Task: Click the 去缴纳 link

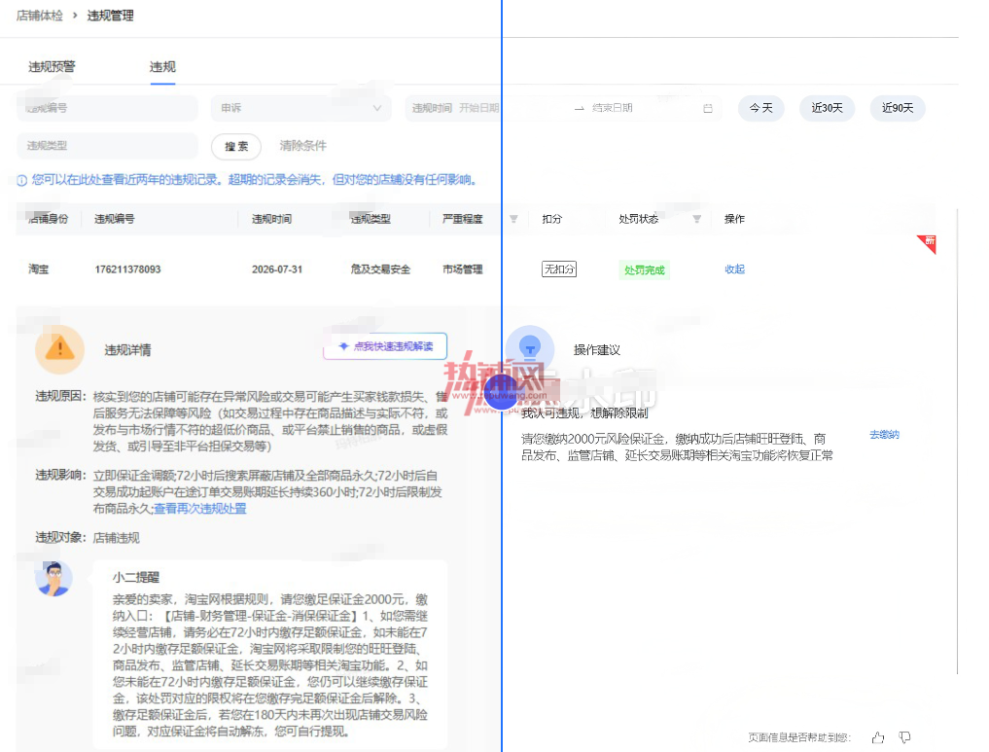Action: (884, 435)
